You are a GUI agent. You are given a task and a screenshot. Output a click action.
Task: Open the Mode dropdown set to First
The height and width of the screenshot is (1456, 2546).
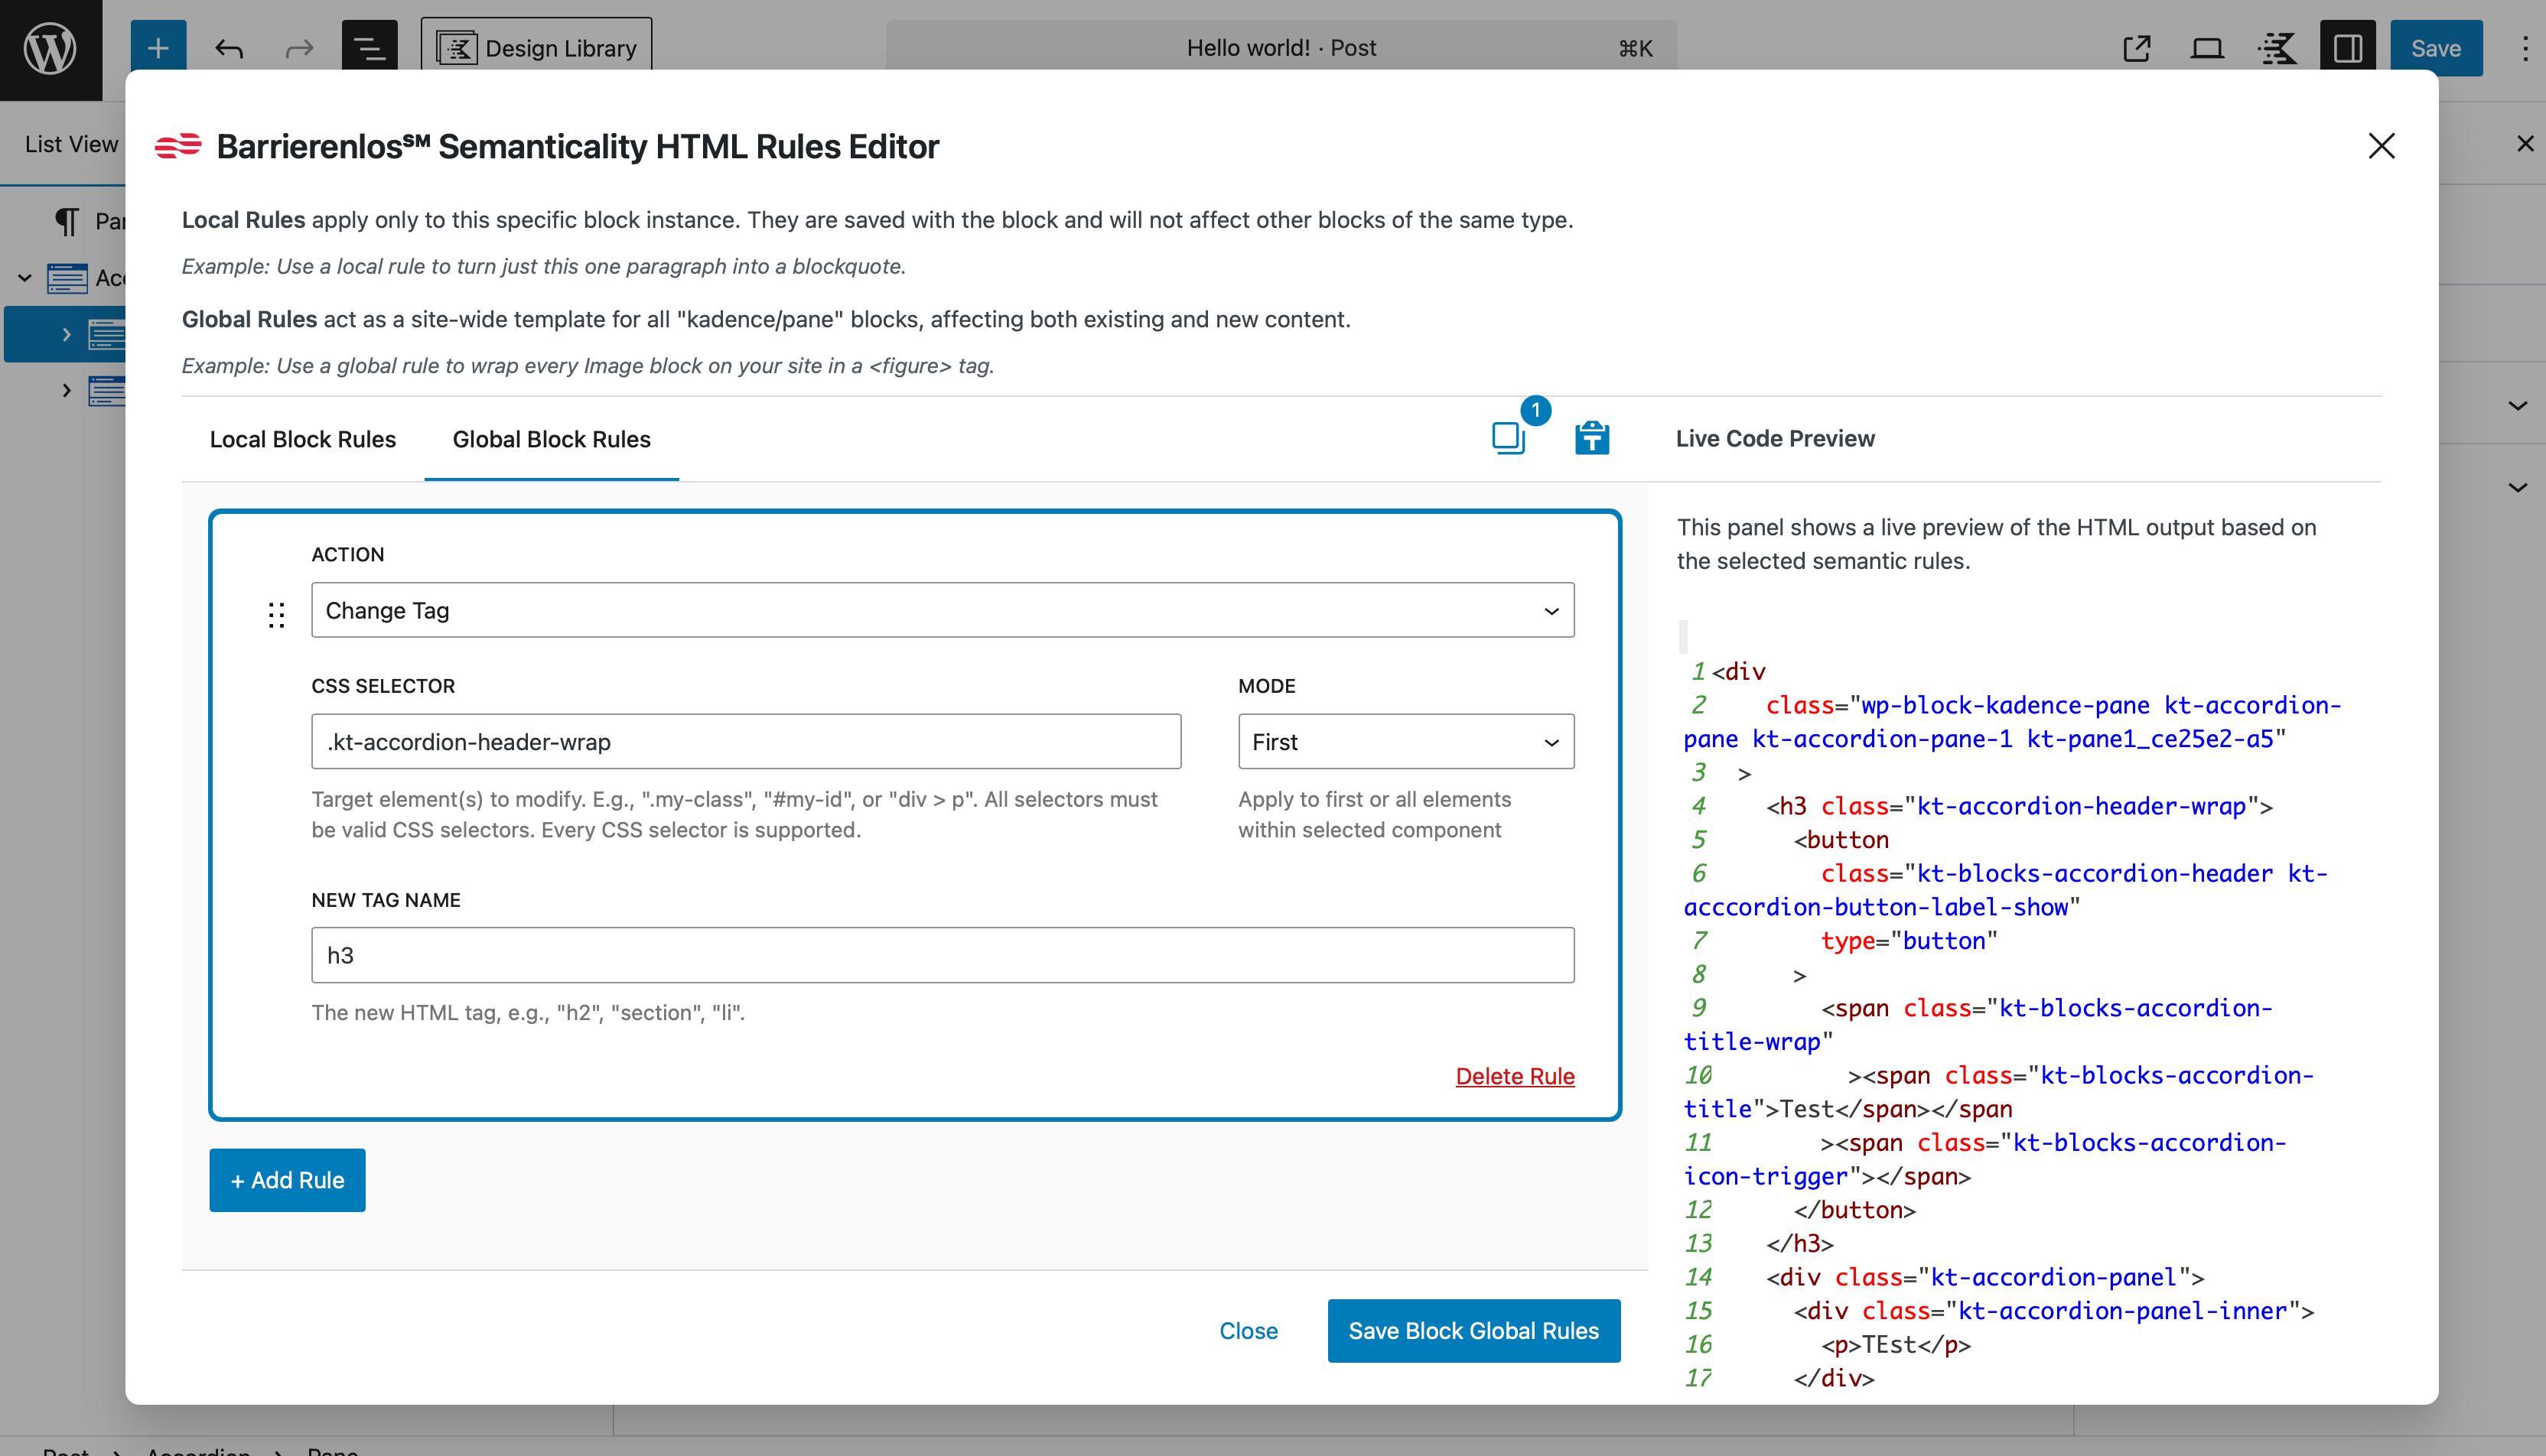[1405, 741]
